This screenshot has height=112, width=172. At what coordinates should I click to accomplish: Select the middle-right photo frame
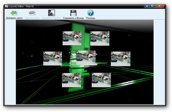coord(120,59)
